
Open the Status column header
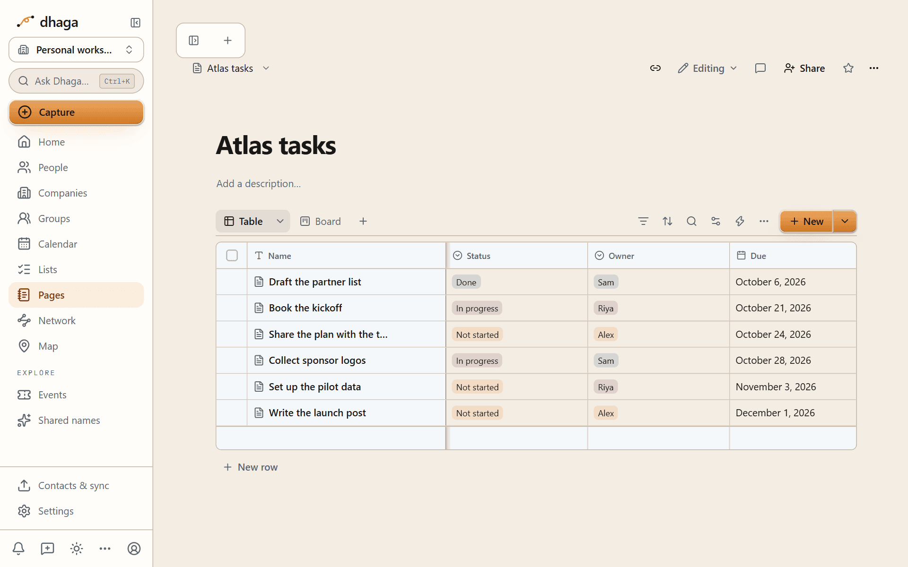[x=517, y=256]
